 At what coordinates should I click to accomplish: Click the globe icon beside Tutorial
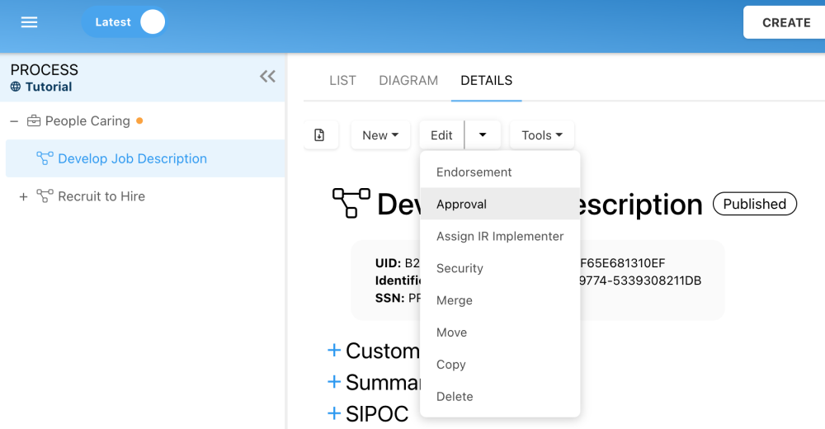(x=16, y=87)
